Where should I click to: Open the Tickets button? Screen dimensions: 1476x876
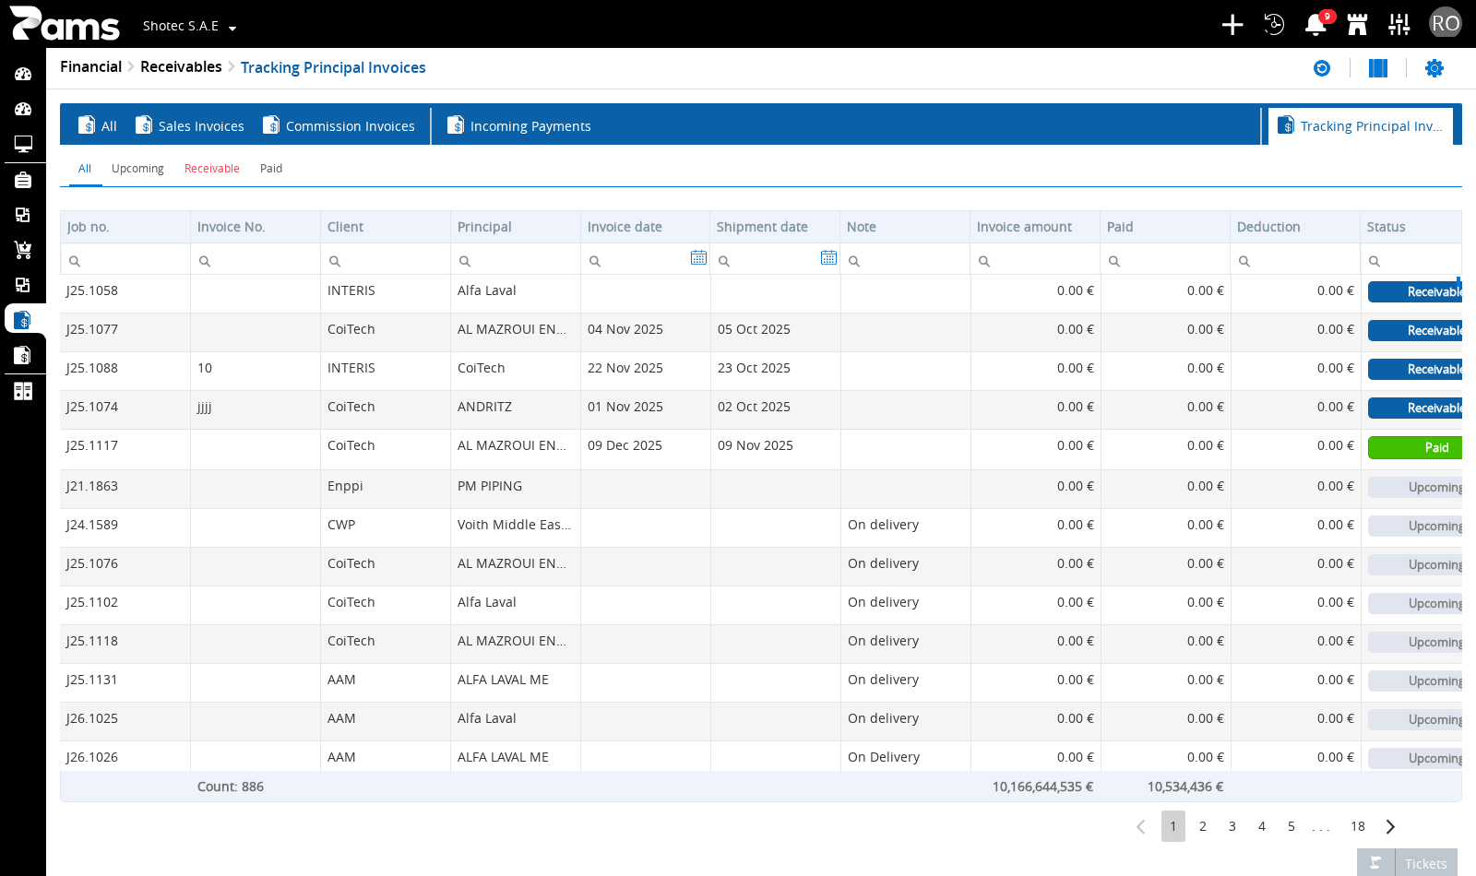coord(1425,863)
